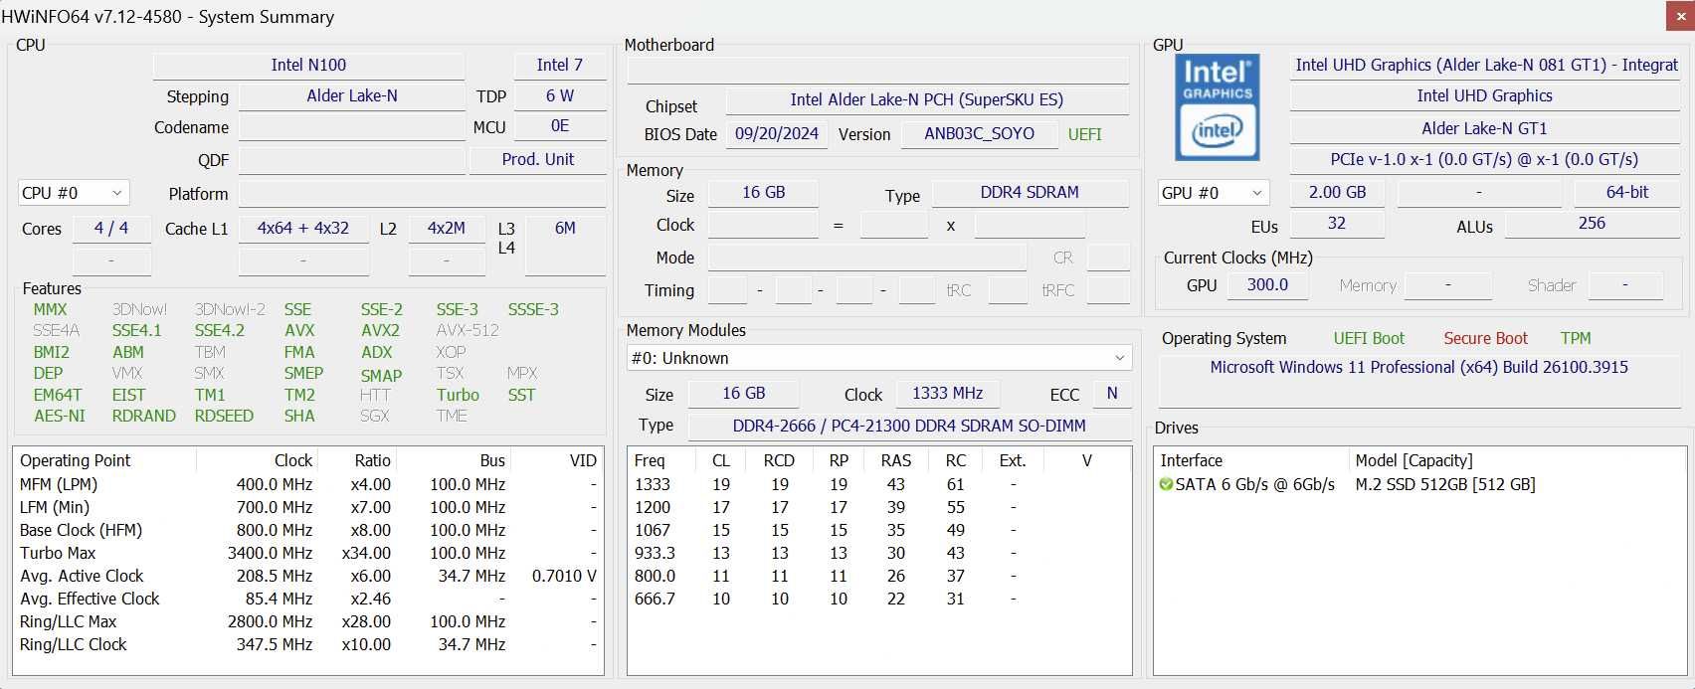Viewport: 1695px width, 689px height.
Task: Select the Base Clock (HFM) row
Action: (x=308, y=530)
